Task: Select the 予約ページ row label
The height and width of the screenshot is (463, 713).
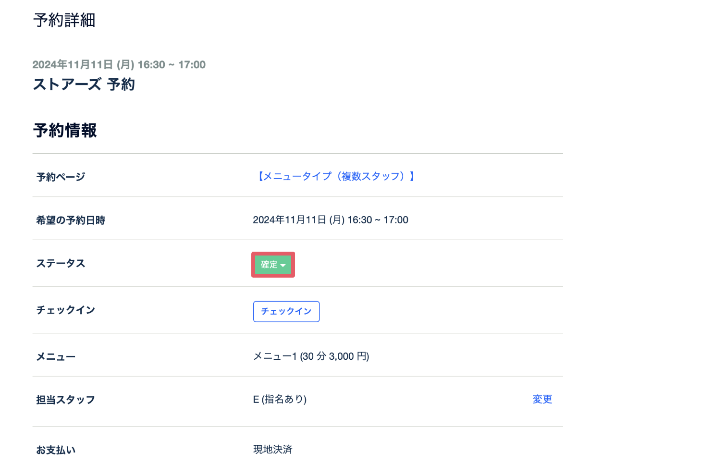Action: click(x=61, y=177)
